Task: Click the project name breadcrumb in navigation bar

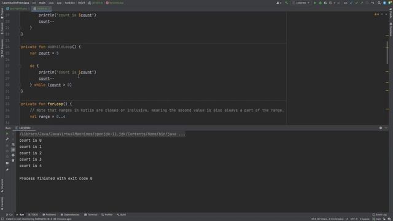Action: (x=15, y=2)
